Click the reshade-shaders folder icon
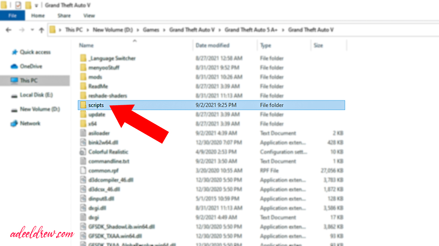Image resolution: width=439 pixels, height=246 pixels. tap(83, 95)
